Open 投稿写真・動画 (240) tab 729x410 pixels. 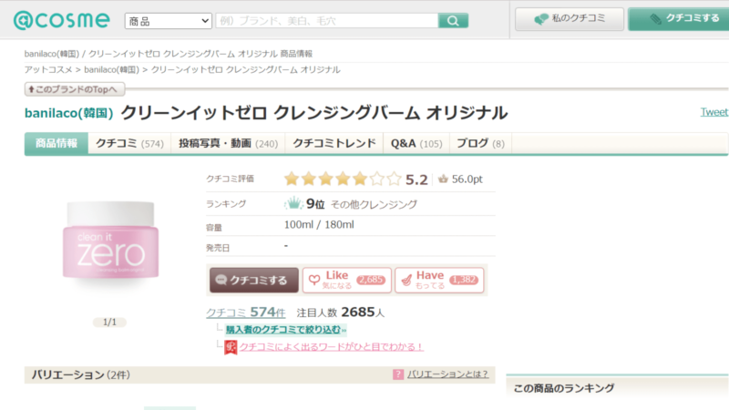pos(229,143)
